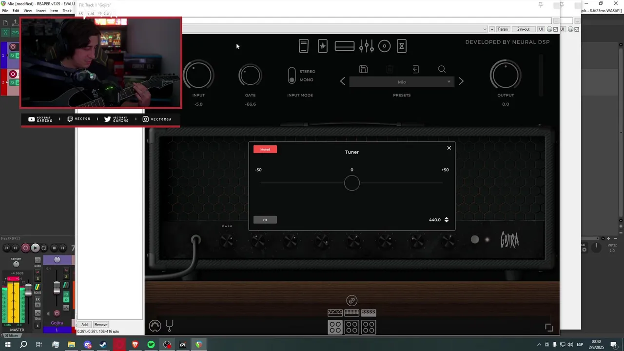624x351 pixels.
Task: Close the Tuner panel
Action: pyautogui.click(x=449, y=148)
